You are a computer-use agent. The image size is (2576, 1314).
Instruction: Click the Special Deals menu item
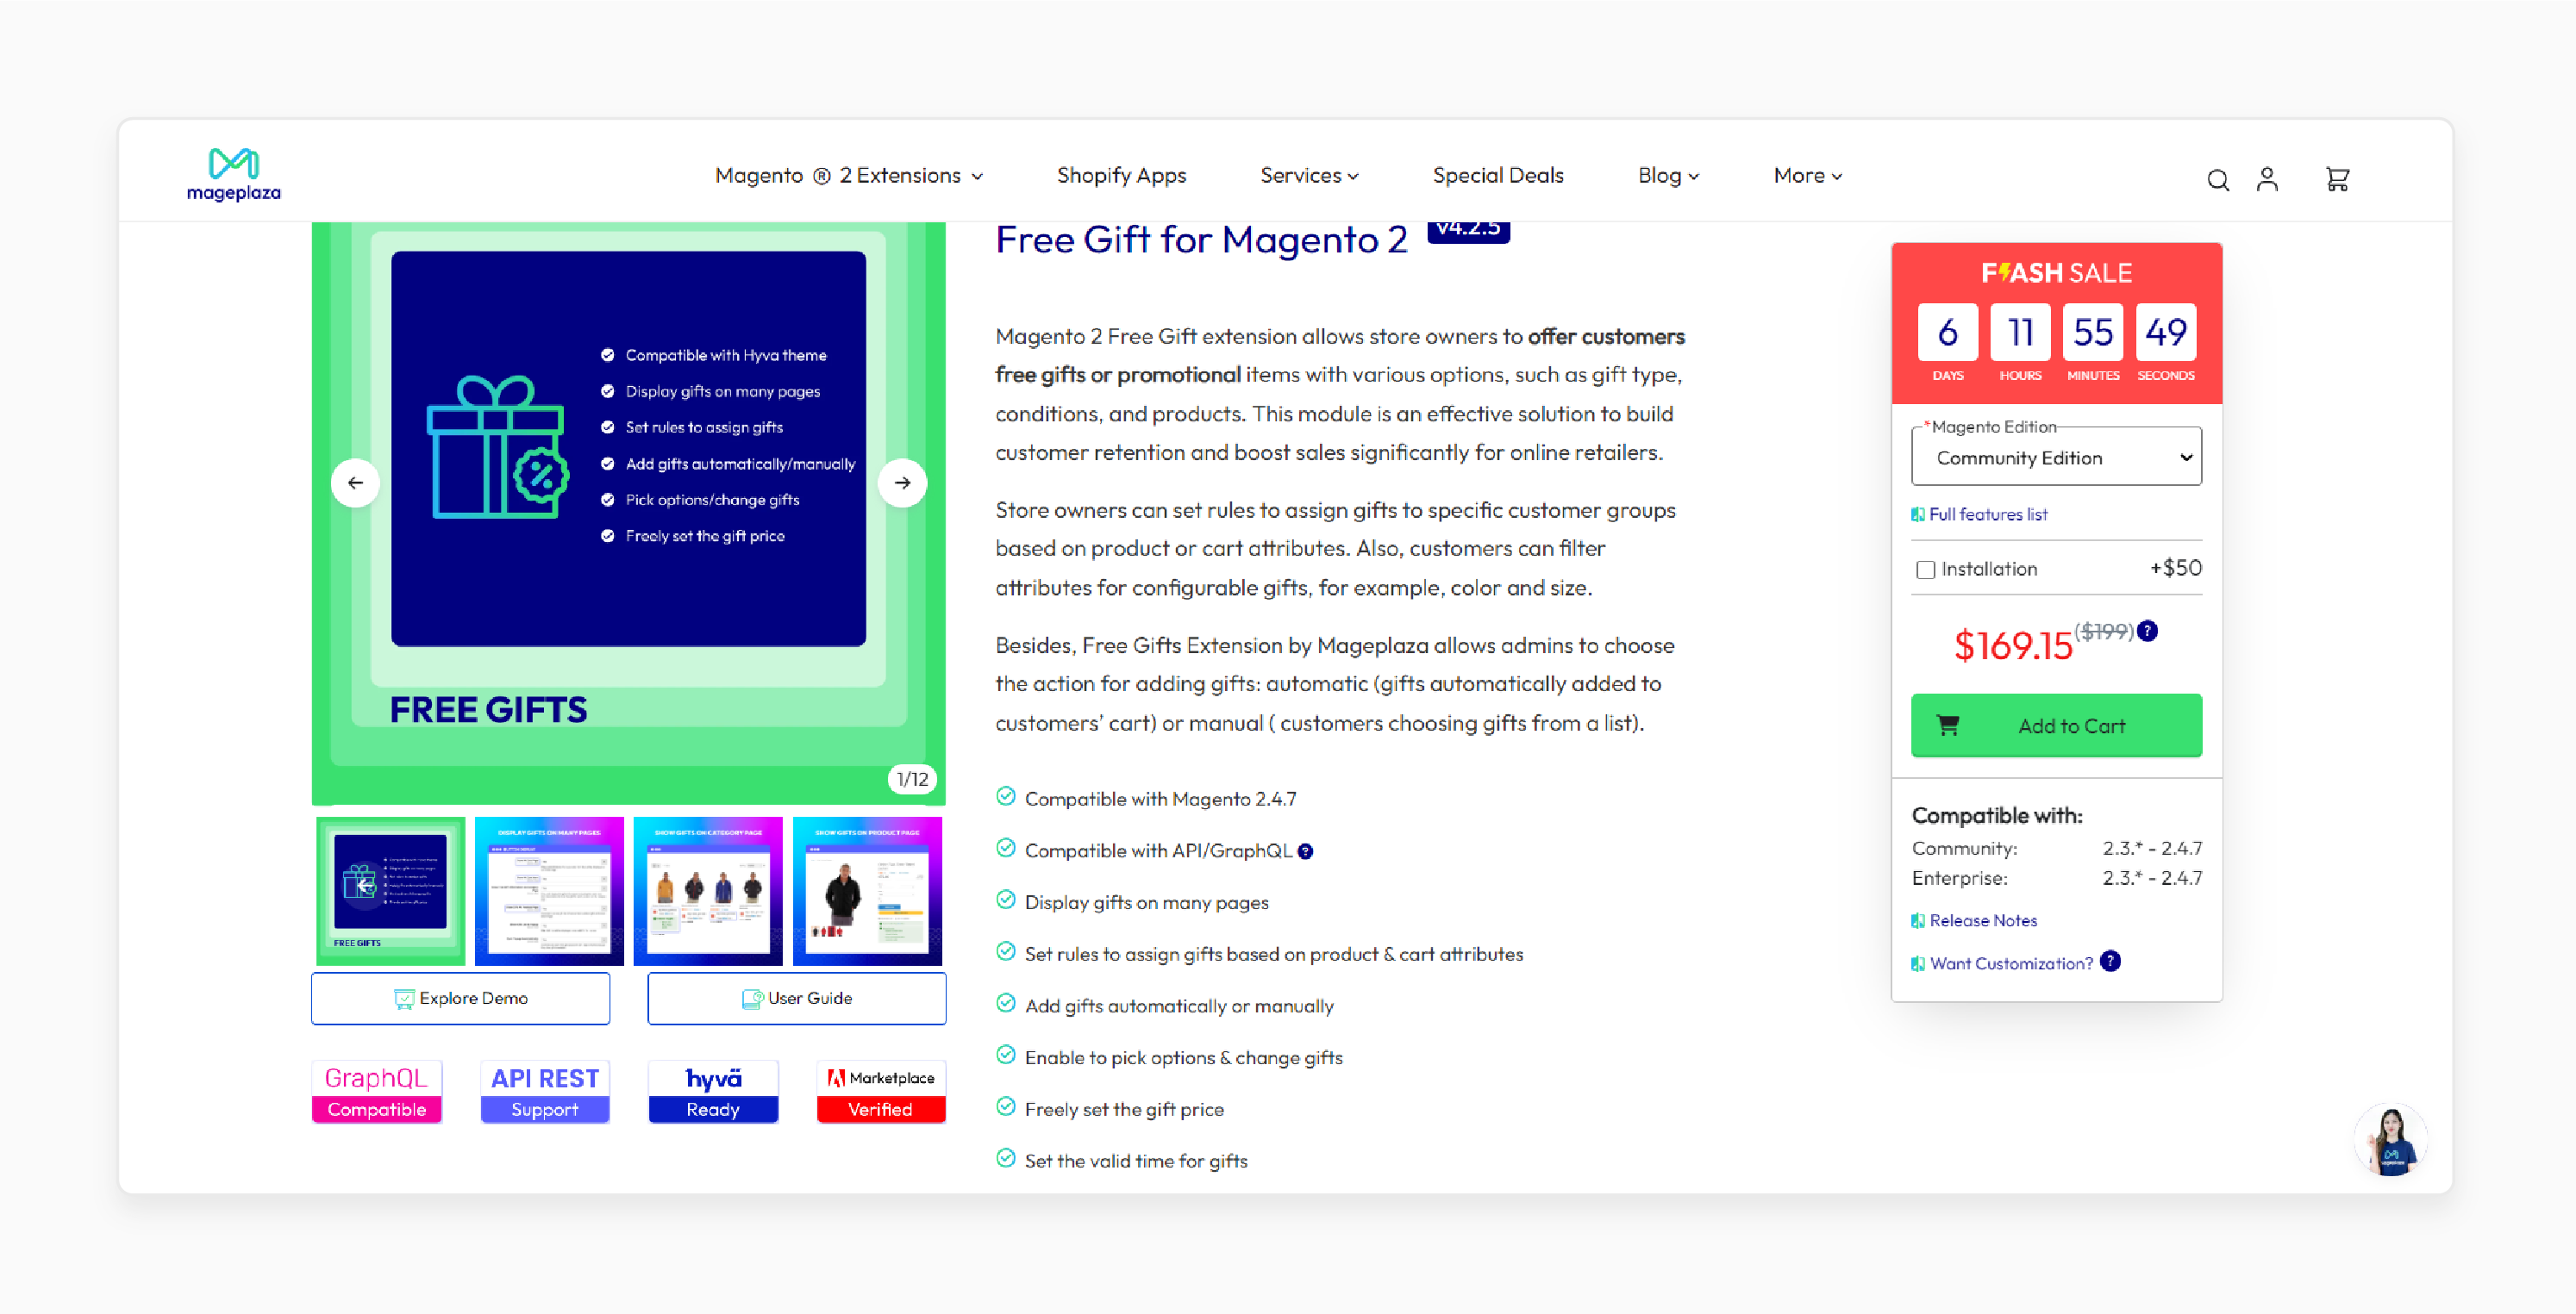click(1498, 172)
